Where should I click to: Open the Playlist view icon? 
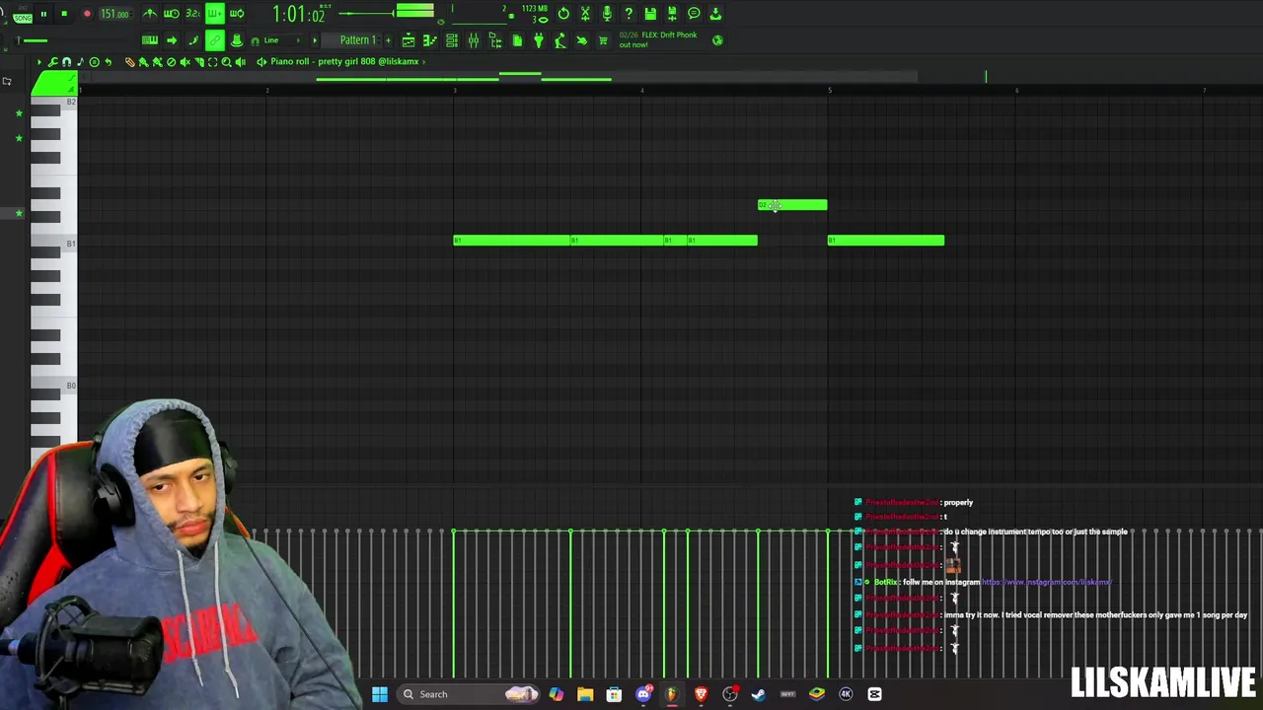tap(409, 40)
